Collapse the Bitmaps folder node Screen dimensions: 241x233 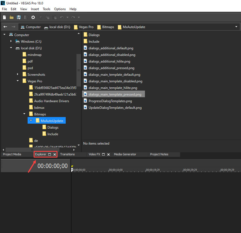pyautogui.click(x=24, y=114)
